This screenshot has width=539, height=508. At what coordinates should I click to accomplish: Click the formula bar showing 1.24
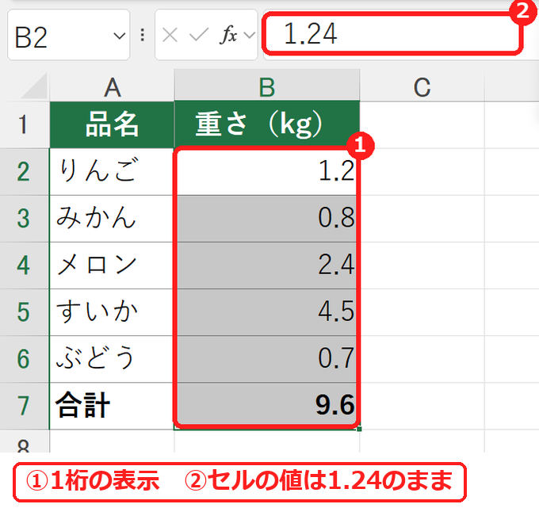pyautogui.click(x=392, y=34)
